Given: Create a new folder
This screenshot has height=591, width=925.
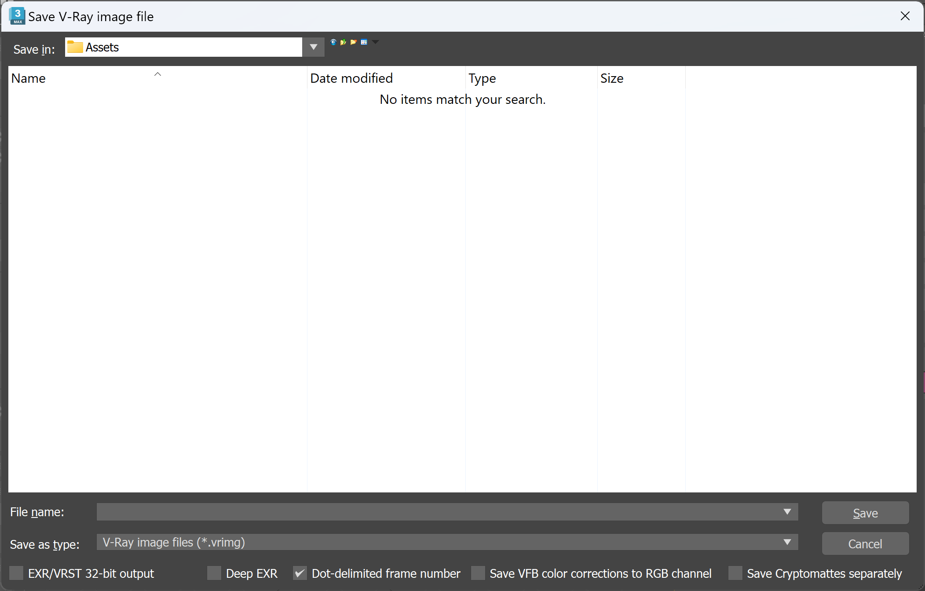Looking at the screenshot, I should pos(354,42).
